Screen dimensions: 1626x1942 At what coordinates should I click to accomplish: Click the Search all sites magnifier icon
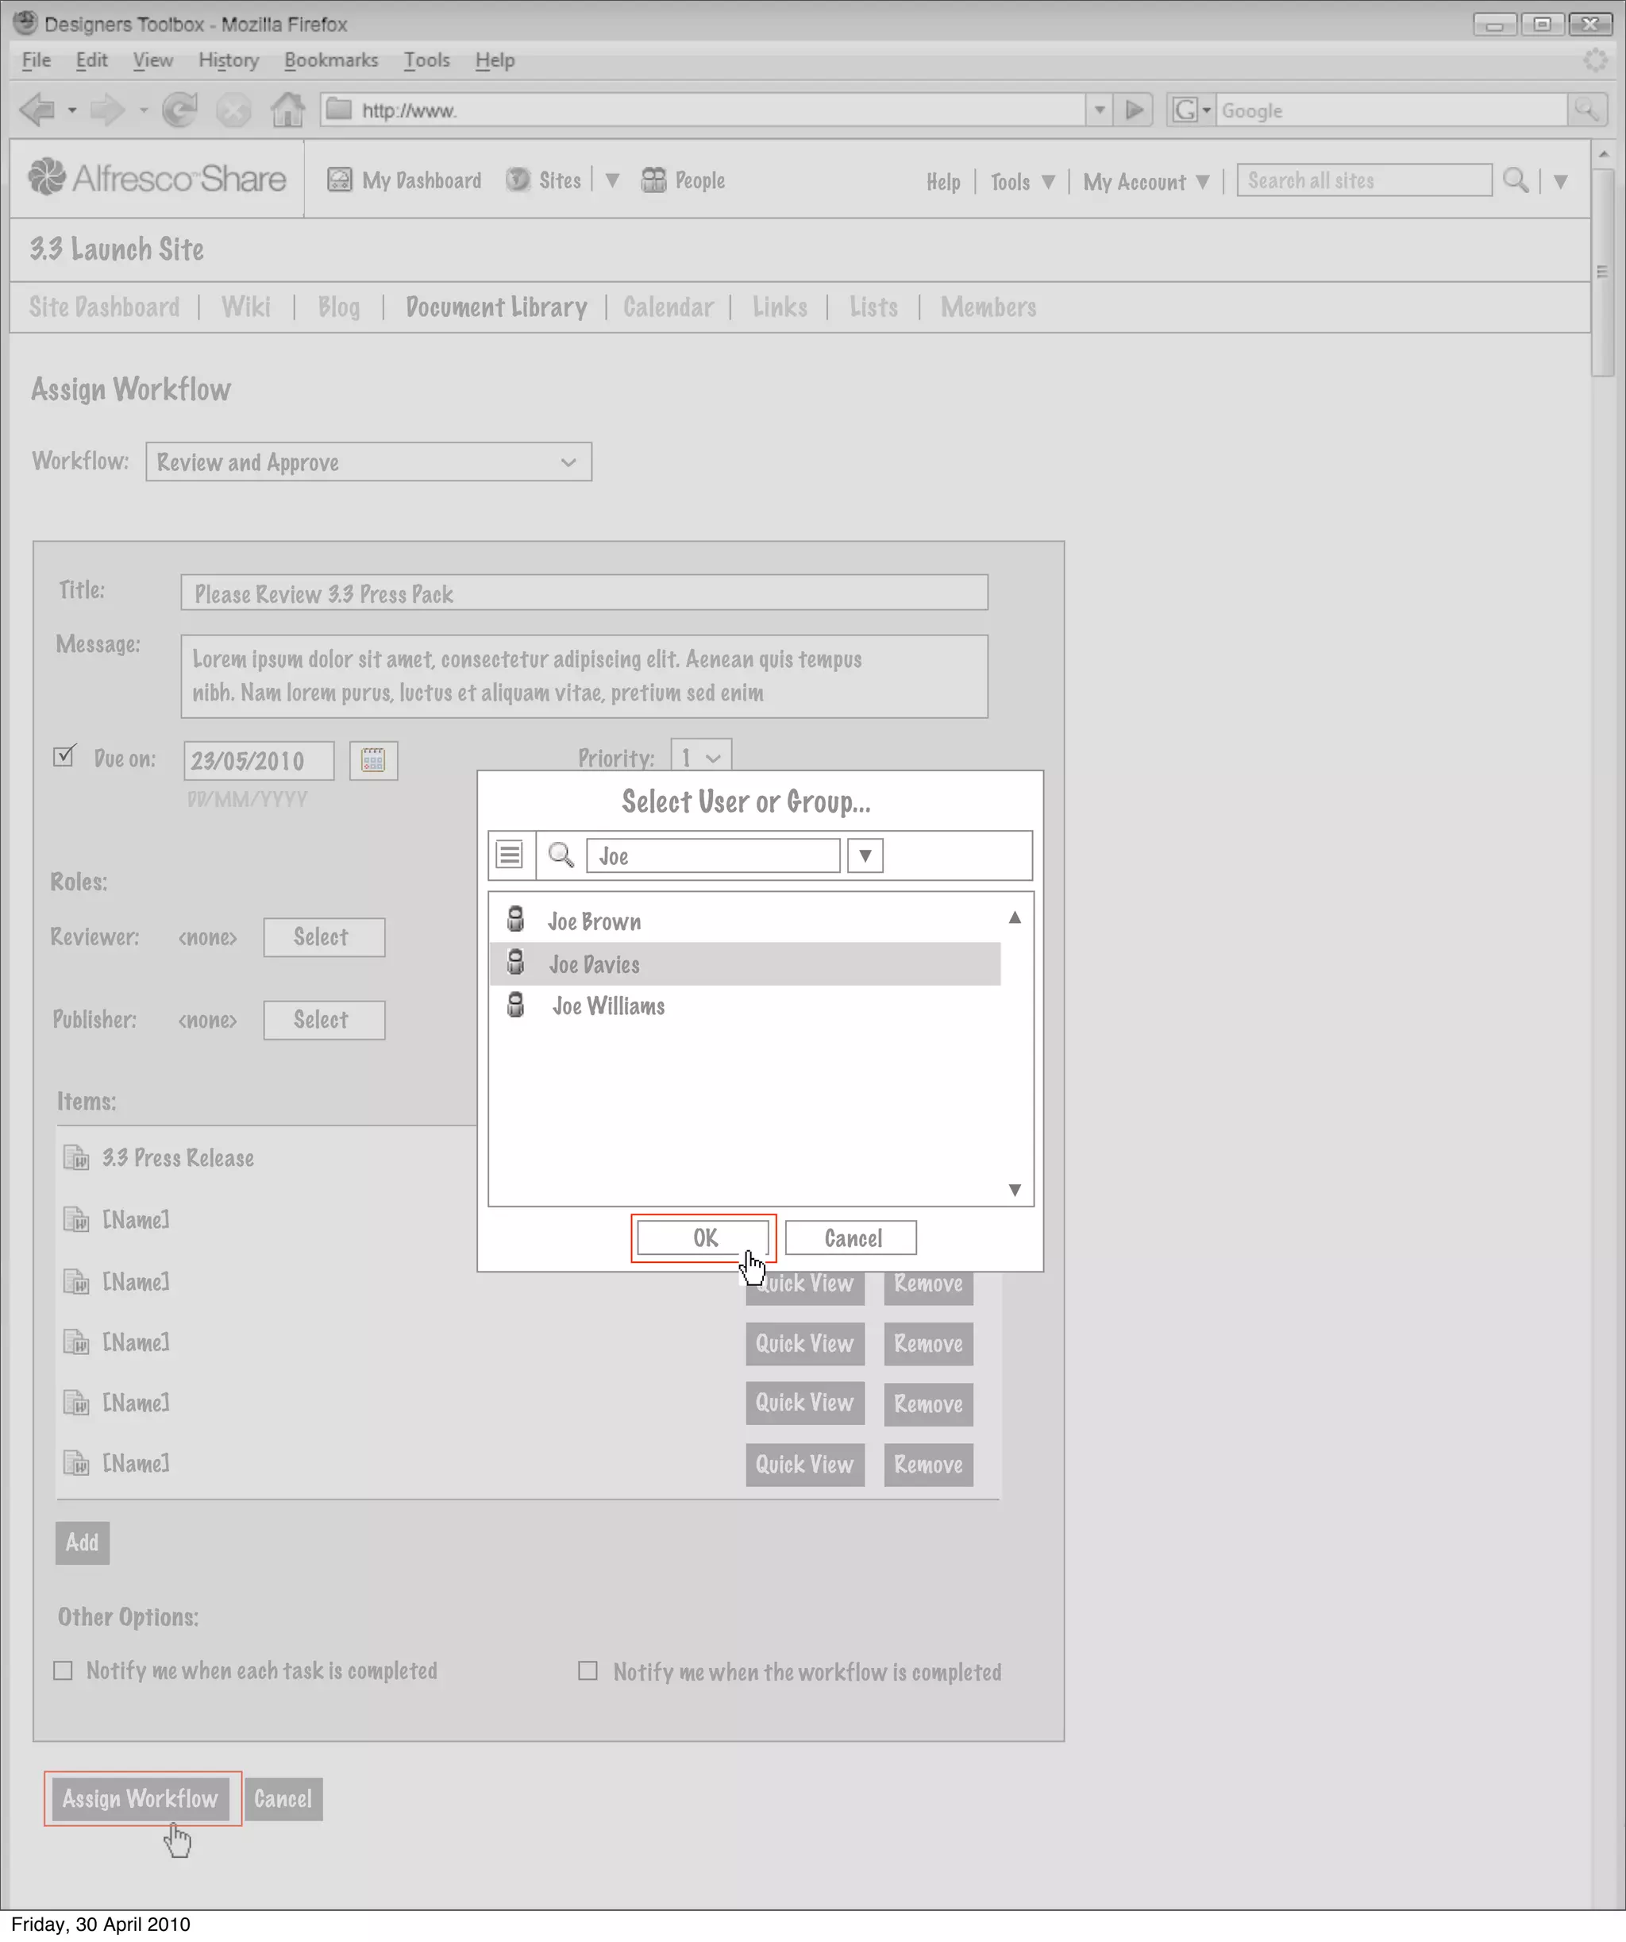(x=1515, y=180)
